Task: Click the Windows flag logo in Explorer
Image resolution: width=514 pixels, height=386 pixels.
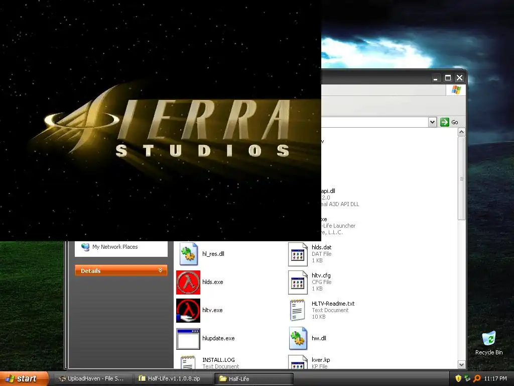Action: point(456,90)
